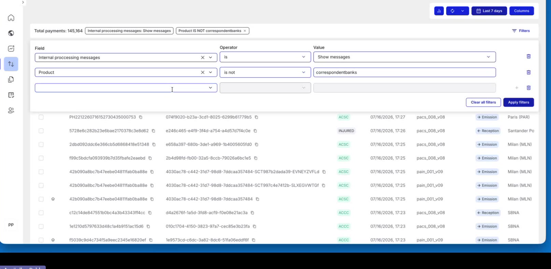Check the row 5728e6c282b23e6bae2170378c3e8d62

41,131
